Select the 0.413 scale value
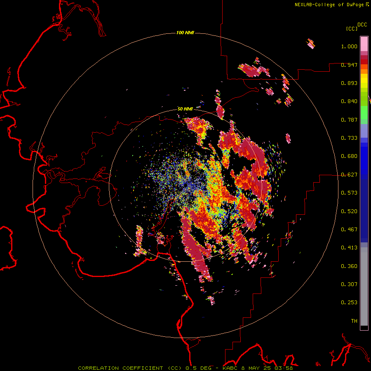Viewport: 371px width, 371px height. click(349, 248)
